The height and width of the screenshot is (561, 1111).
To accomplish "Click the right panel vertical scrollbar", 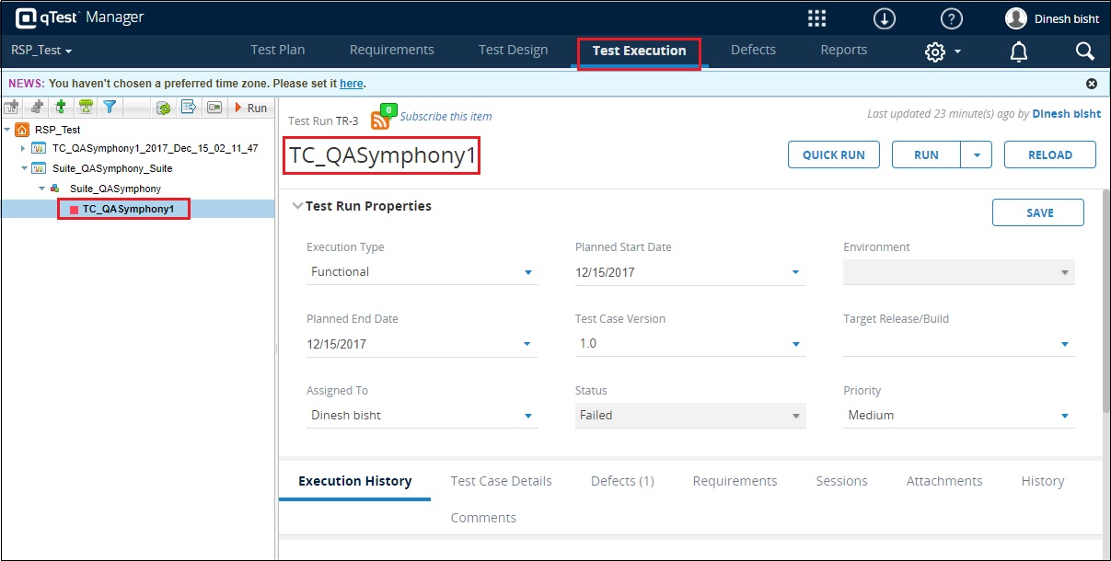I will [x=1105, y=303].
